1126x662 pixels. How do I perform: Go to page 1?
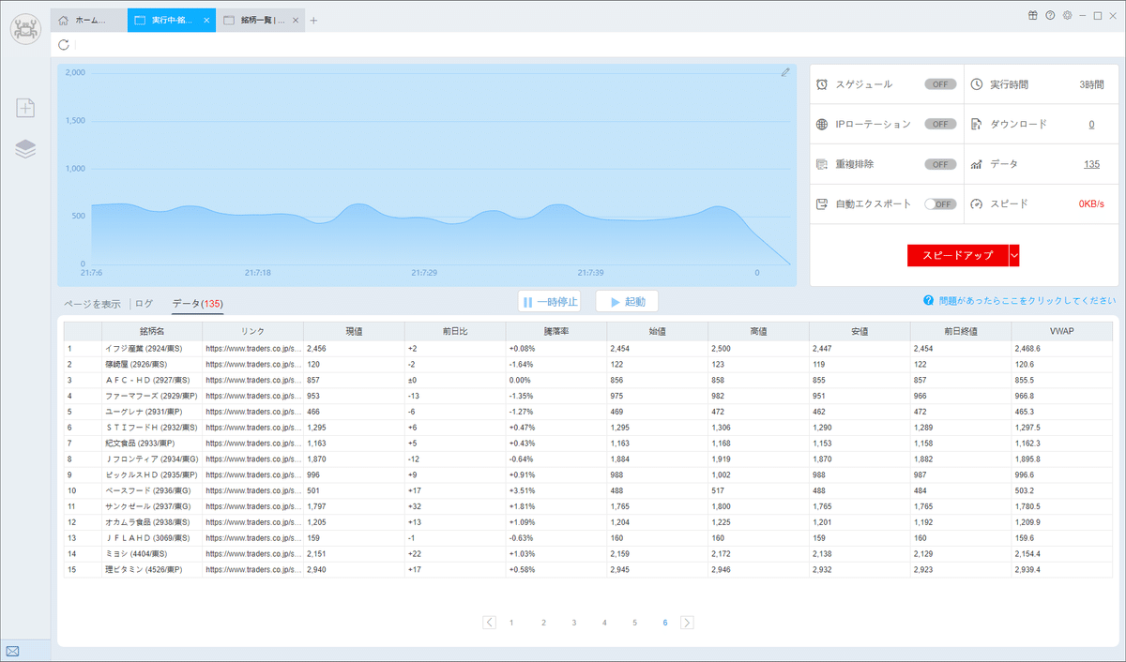pyautogui.click(x=511, y=622)
